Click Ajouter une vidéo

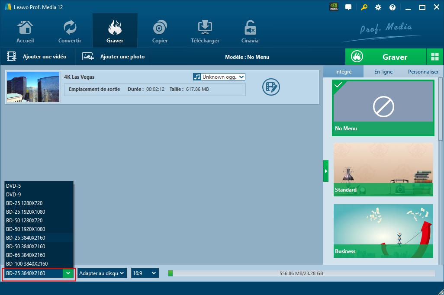37,57
